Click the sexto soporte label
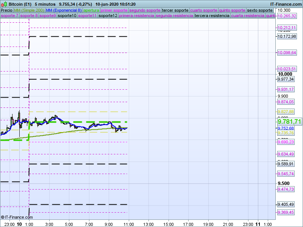 260,10
